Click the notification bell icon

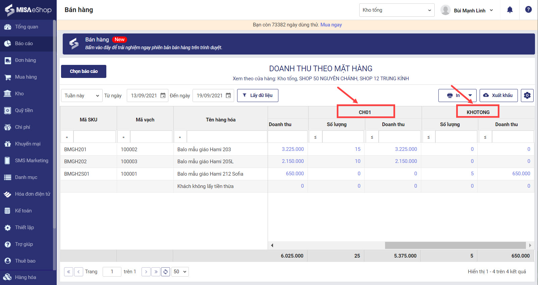509,10
